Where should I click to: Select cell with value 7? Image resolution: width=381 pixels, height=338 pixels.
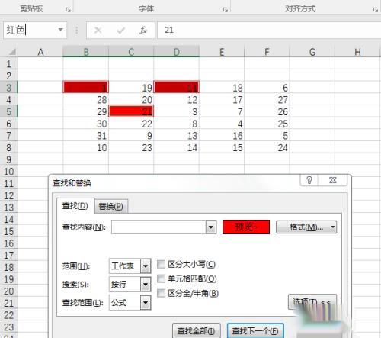(x=222, y=111)
